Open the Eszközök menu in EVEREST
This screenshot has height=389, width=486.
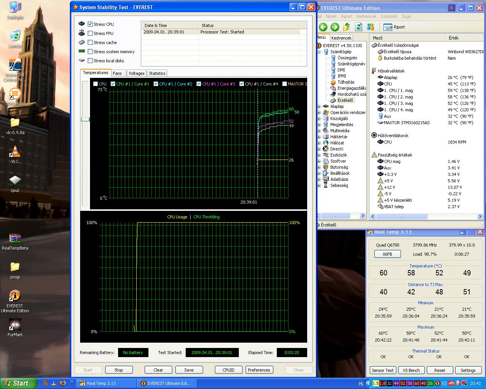[389, 16]
